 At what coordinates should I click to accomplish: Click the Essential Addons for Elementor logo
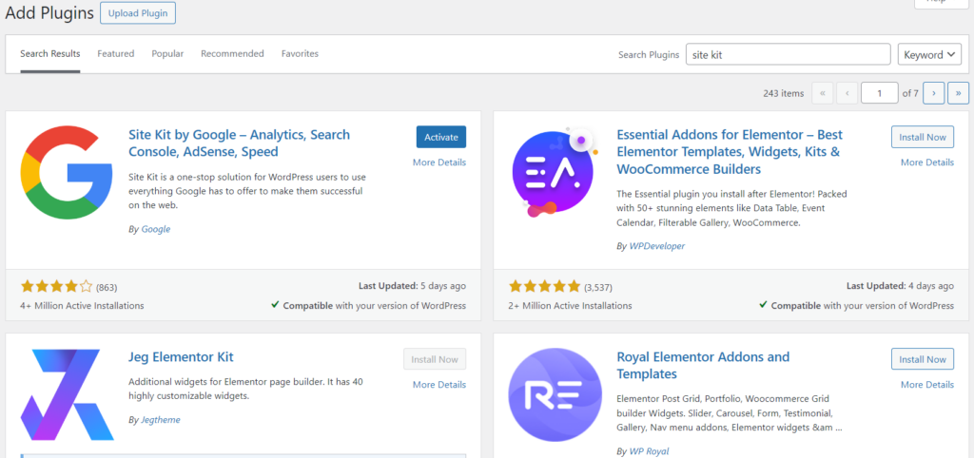555,173
